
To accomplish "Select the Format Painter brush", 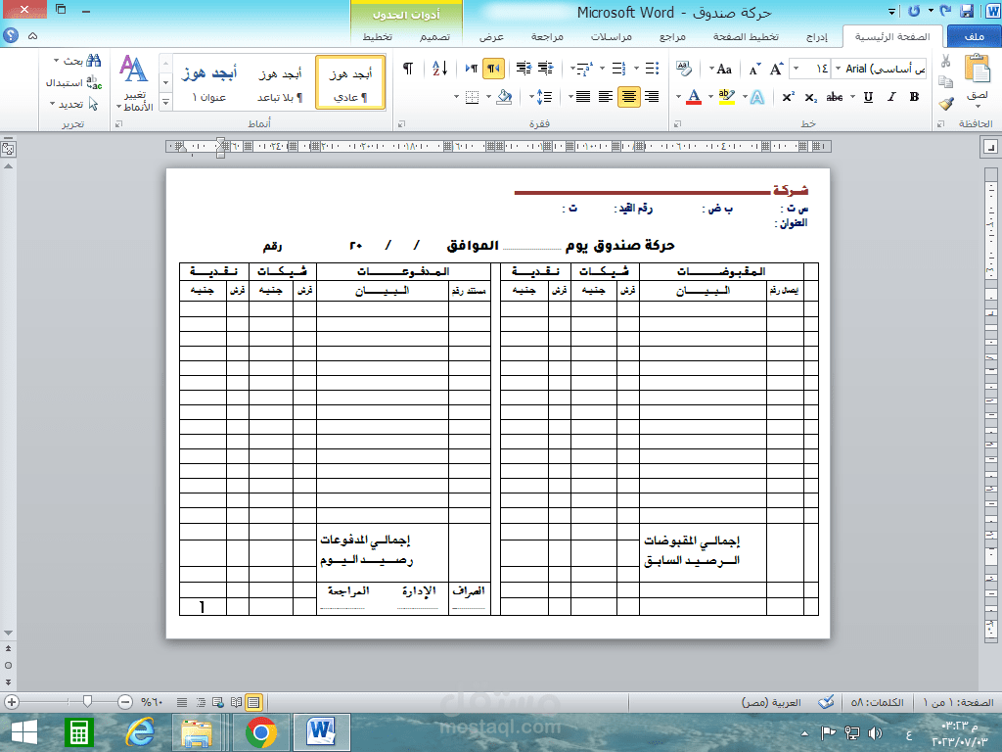I will (x=946, y=103).
